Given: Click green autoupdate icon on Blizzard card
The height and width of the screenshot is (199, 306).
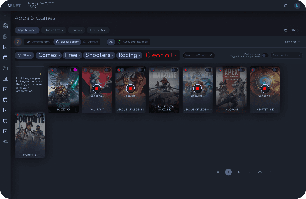Looking at the screenshot, I should [x=55, y=70].
